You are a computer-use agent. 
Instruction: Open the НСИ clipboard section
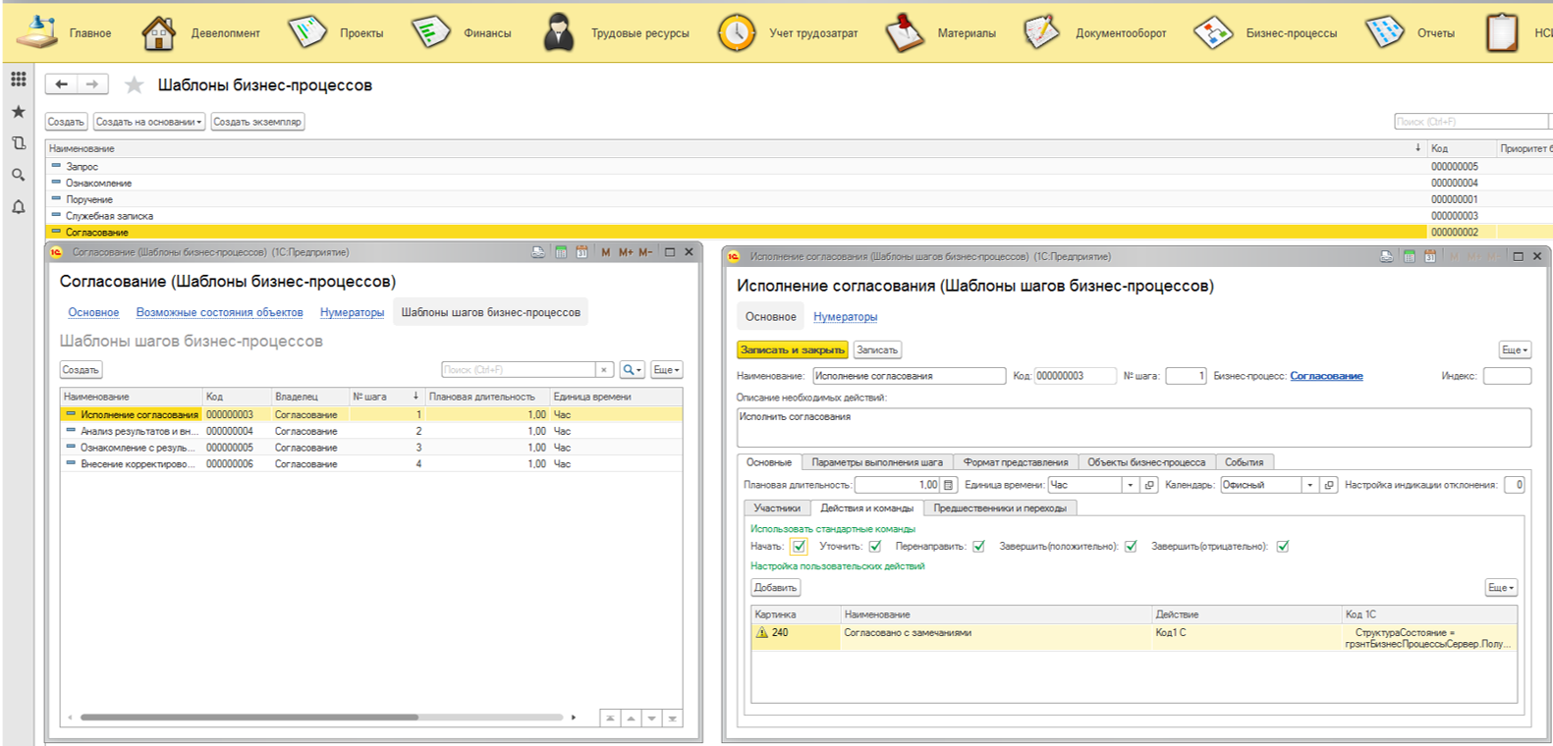(1517, 33)
